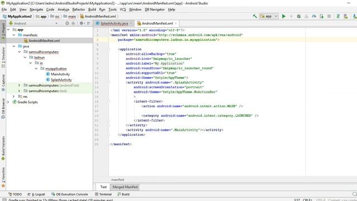Select AndroidManifest.xml in project tree
Screen dimensions: 357x201
44,41
